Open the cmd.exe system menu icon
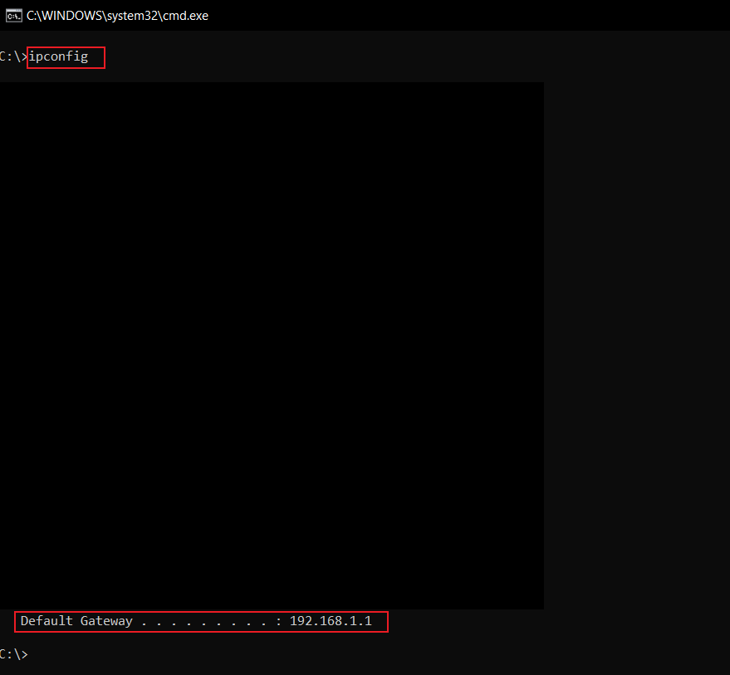This screenshot has height=675, width=730. coord(13,15)
